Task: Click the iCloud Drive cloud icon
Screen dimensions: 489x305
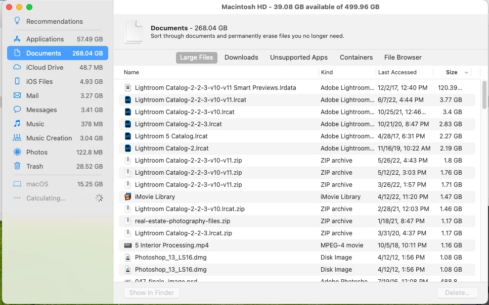Action: pos(17,67)
